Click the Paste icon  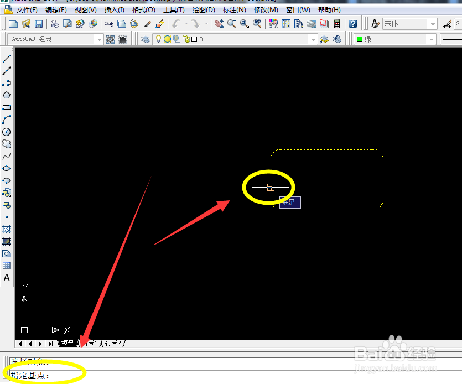click(x=134, y=24)
